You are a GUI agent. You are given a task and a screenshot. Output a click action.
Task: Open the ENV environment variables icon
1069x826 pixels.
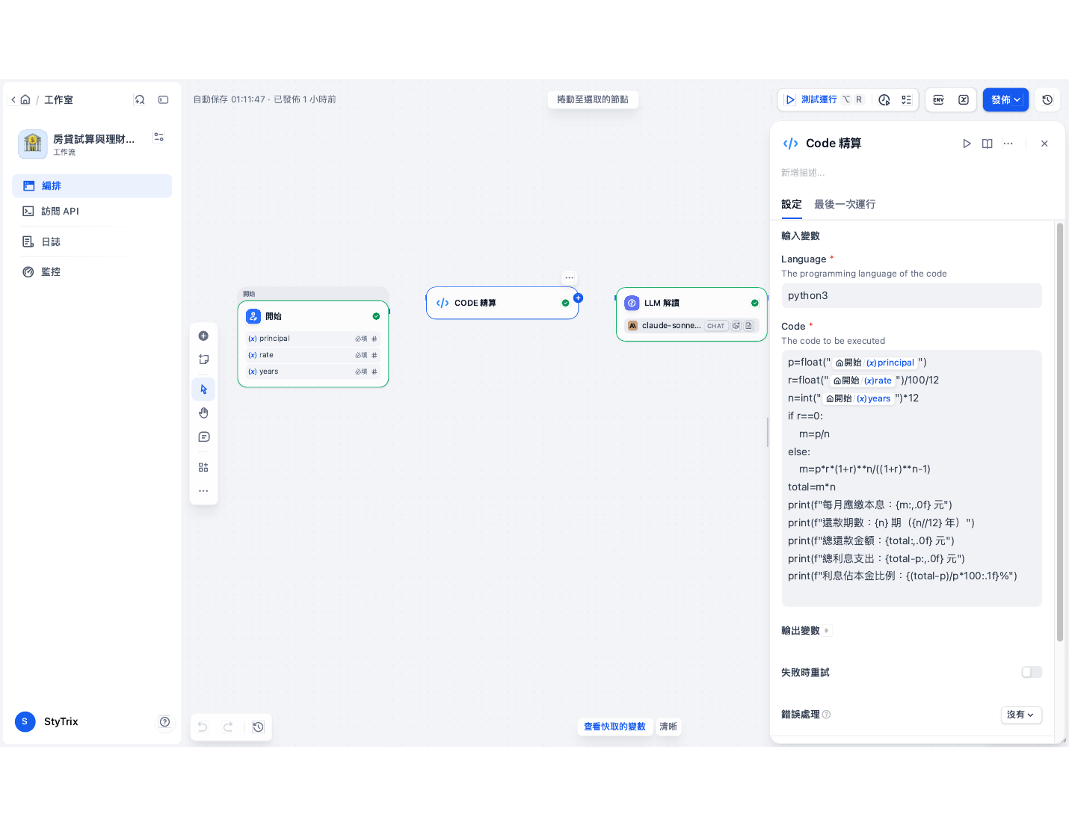939,99
